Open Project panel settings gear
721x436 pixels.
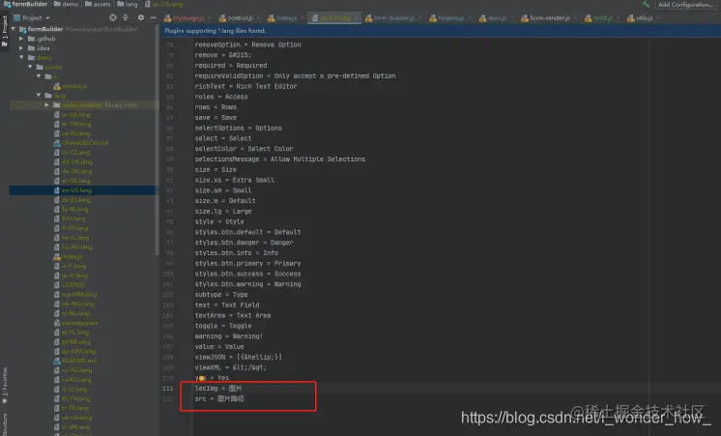[141, 17]
